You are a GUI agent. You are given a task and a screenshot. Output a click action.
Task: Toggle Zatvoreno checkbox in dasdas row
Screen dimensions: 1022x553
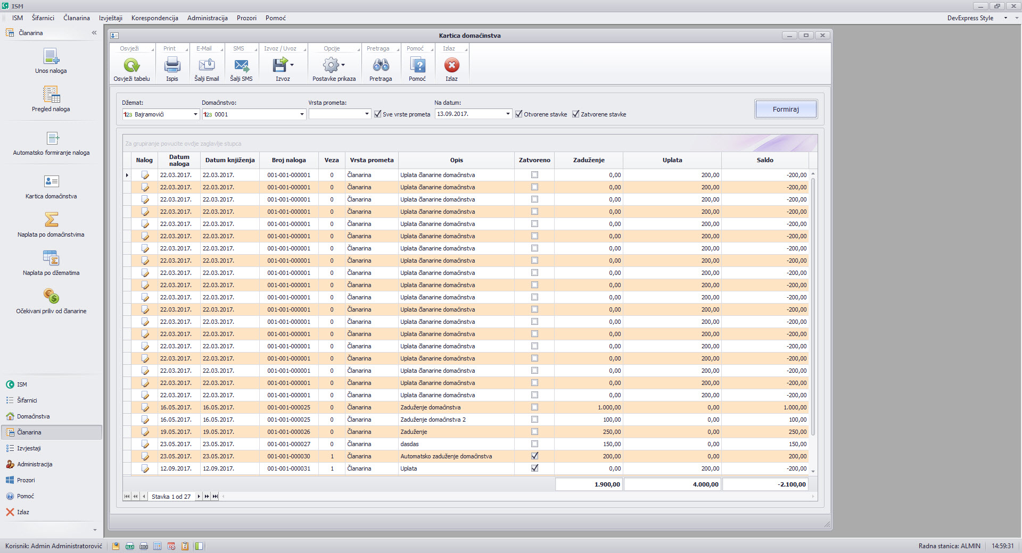535,444
